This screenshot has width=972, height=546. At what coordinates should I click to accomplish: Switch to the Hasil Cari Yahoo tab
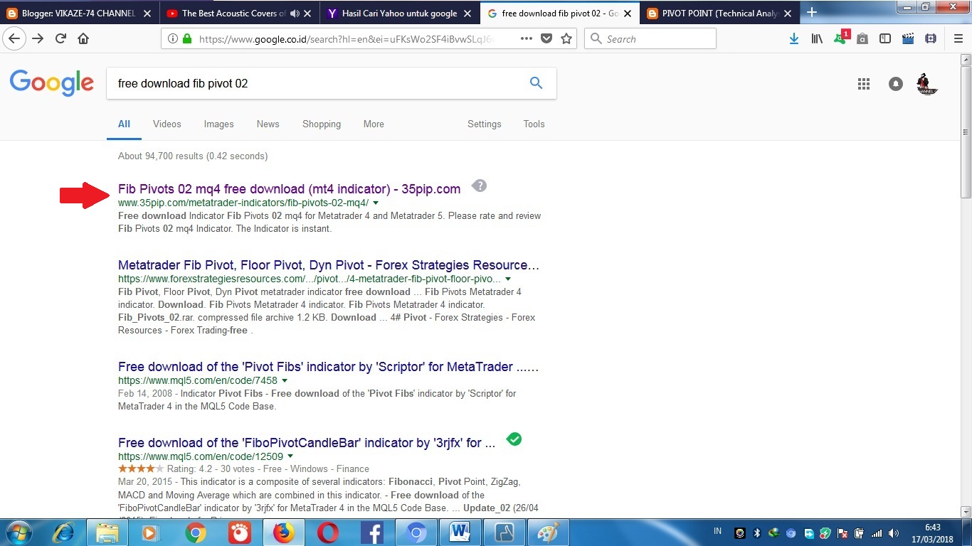pos(401,13)
